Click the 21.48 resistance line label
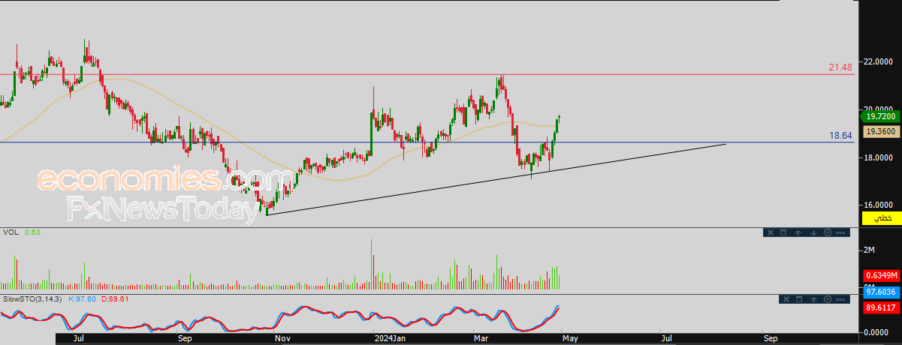 click(x=840, y=67)
